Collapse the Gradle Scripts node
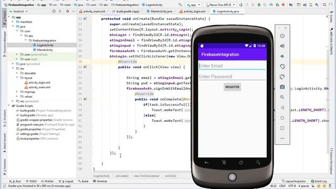Image resolution: width=336 pixels, height=189 pixels. click(9, 106)
